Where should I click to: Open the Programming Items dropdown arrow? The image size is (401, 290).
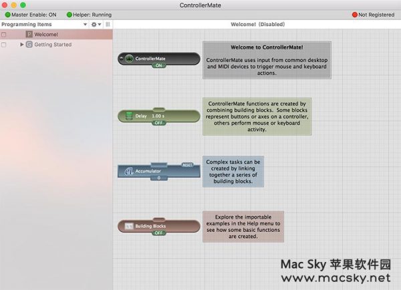point(85,25)
